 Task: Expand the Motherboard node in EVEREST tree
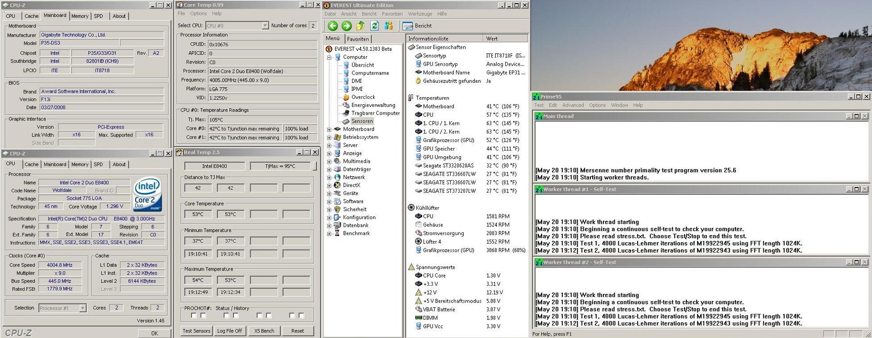click(x=329, y=129)
